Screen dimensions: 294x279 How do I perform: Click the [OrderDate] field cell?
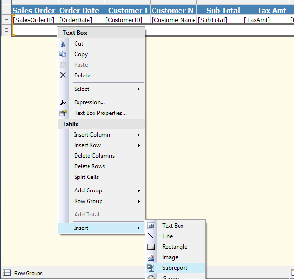pos(81,20)
